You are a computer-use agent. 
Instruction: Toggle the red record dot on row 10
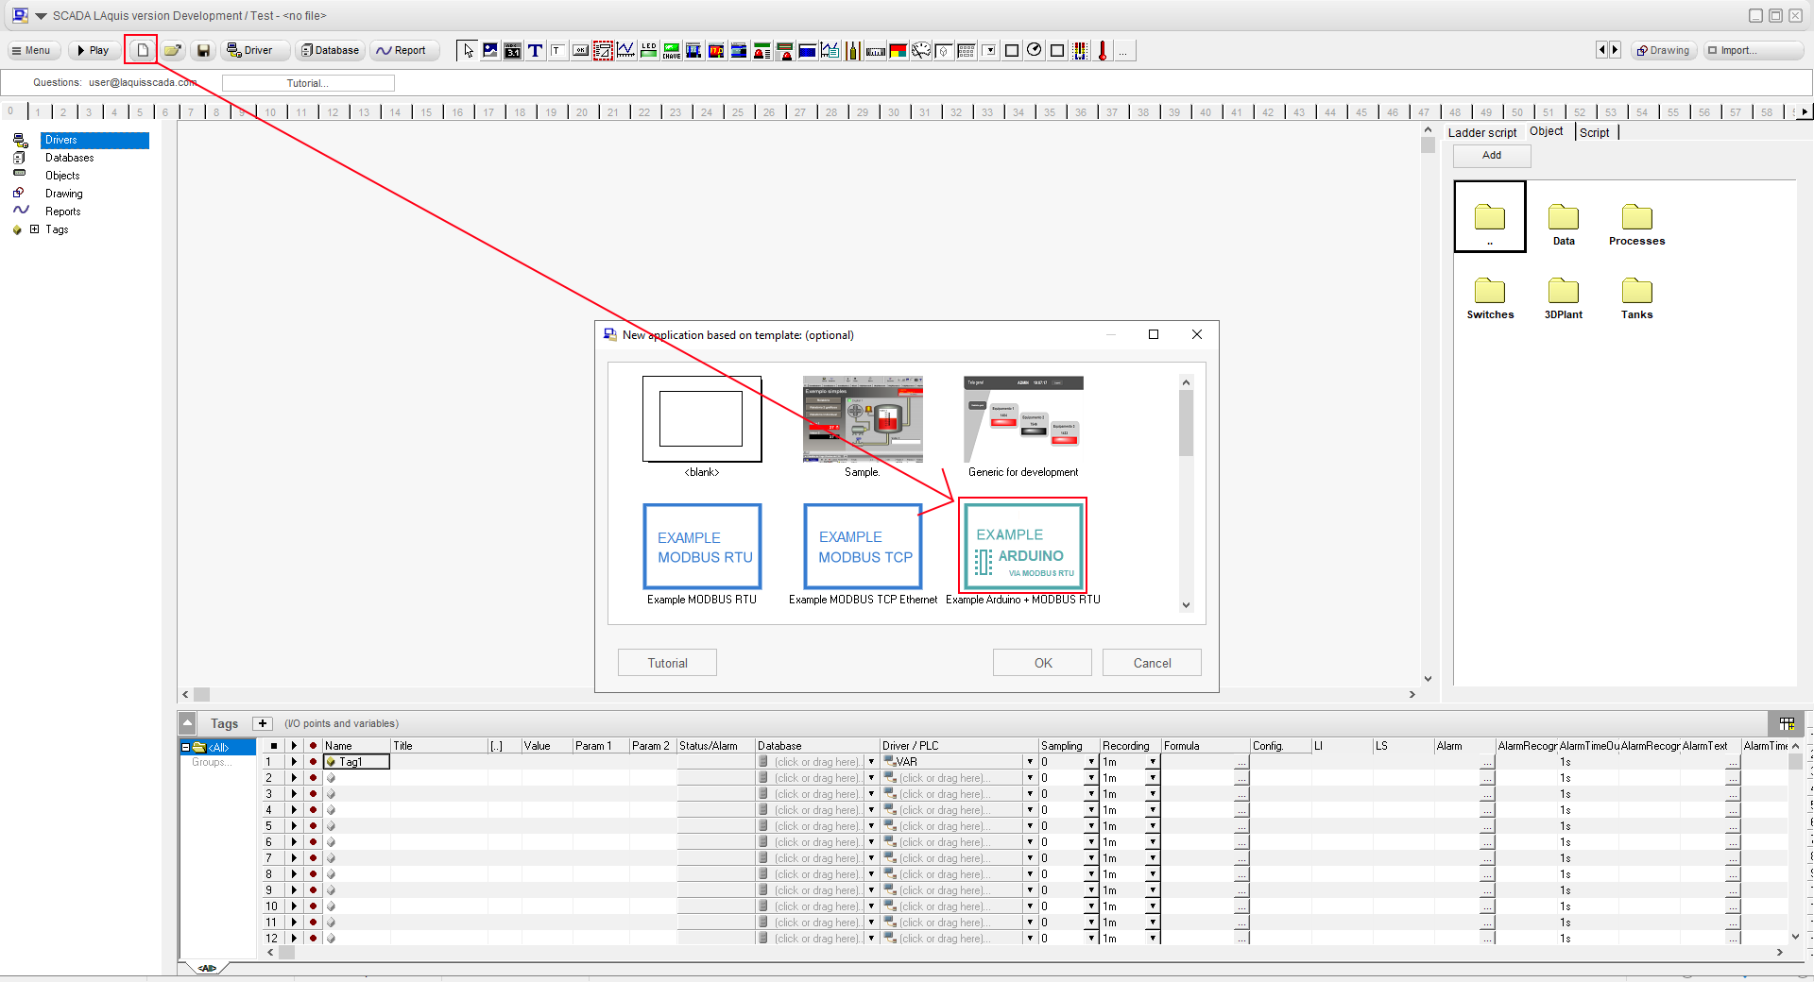point(313,906)
